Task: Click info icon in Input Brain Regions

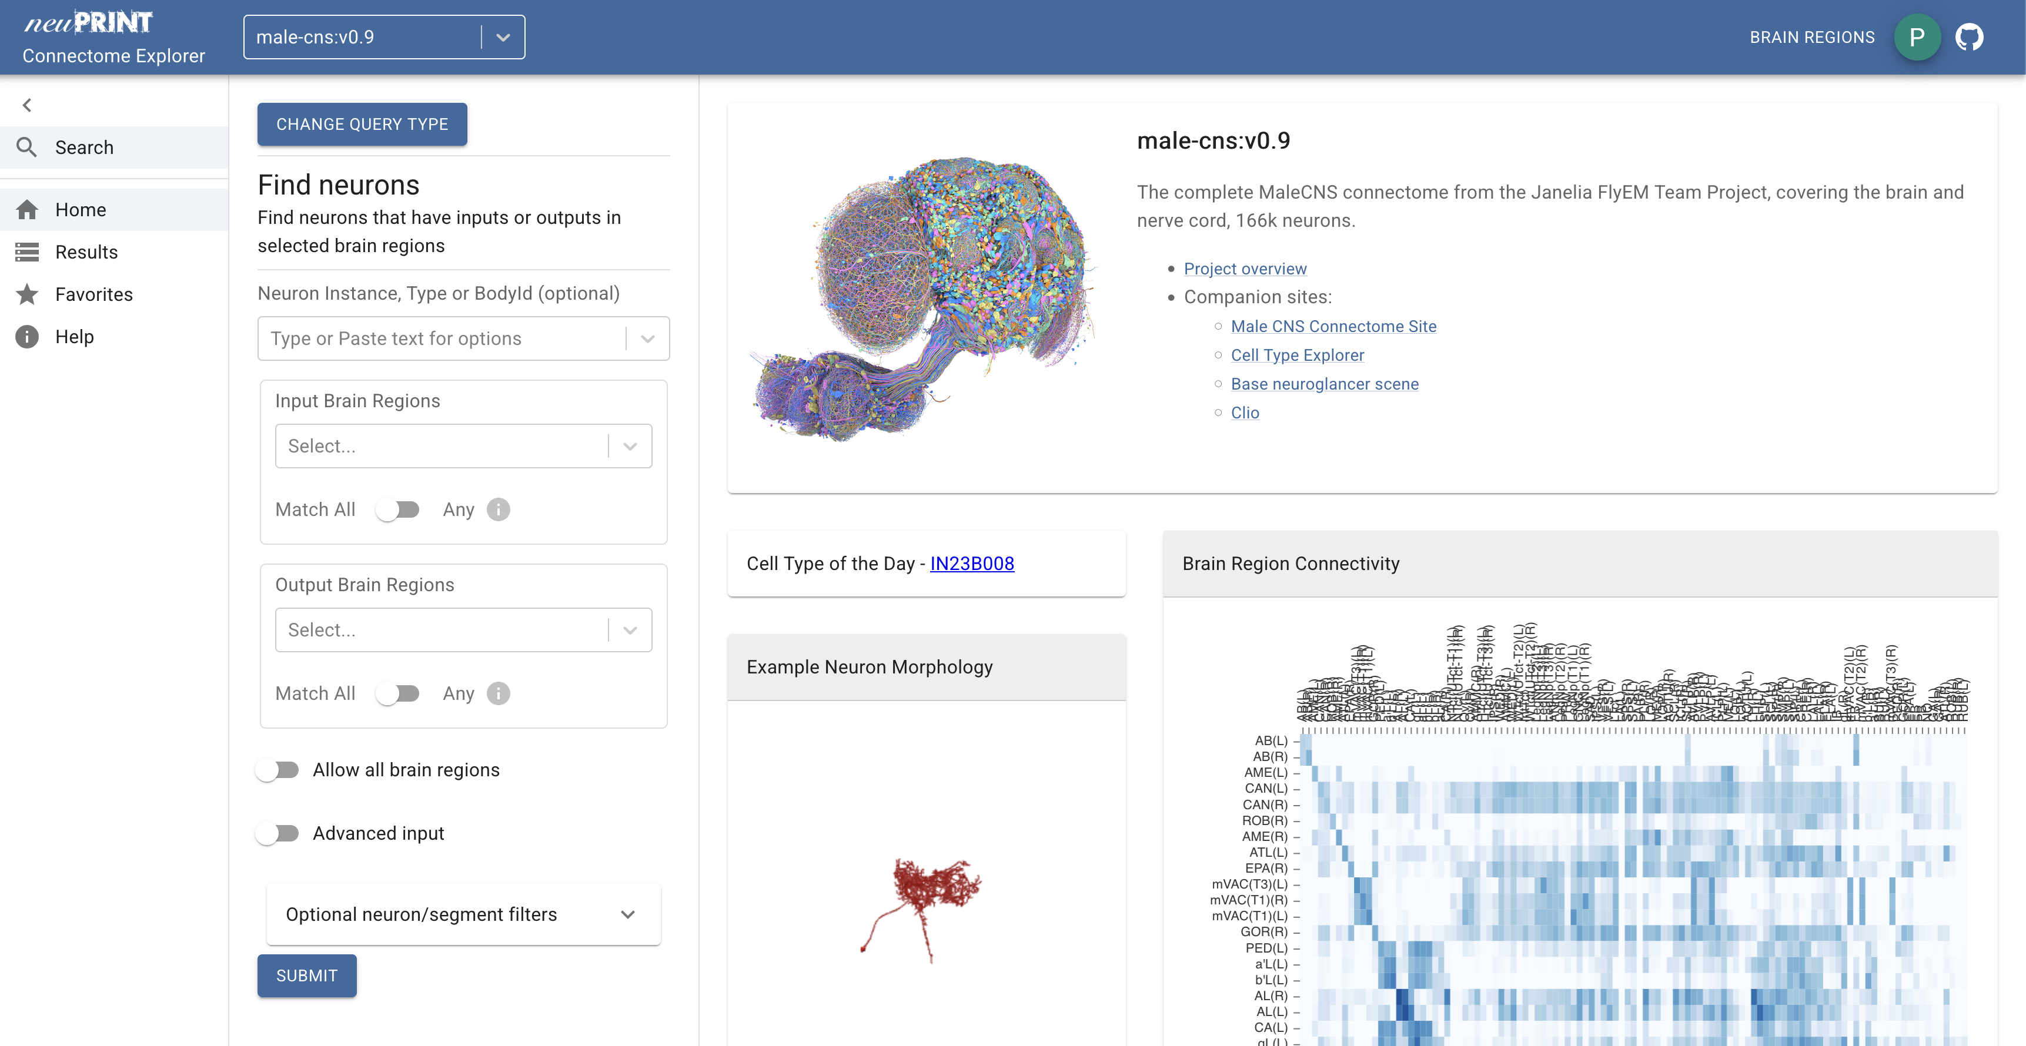Action: (498, 509)
